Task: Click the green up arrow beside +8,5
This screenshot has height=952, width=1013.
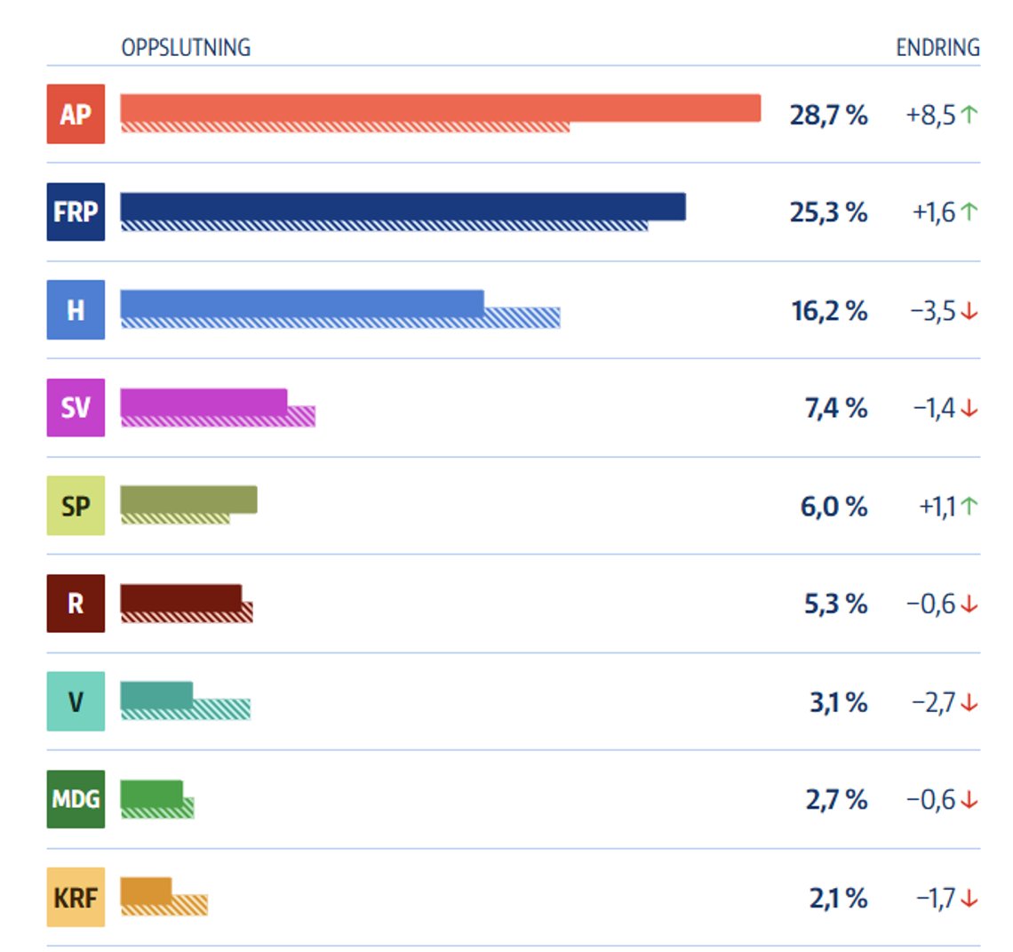Action: (969, 115)
